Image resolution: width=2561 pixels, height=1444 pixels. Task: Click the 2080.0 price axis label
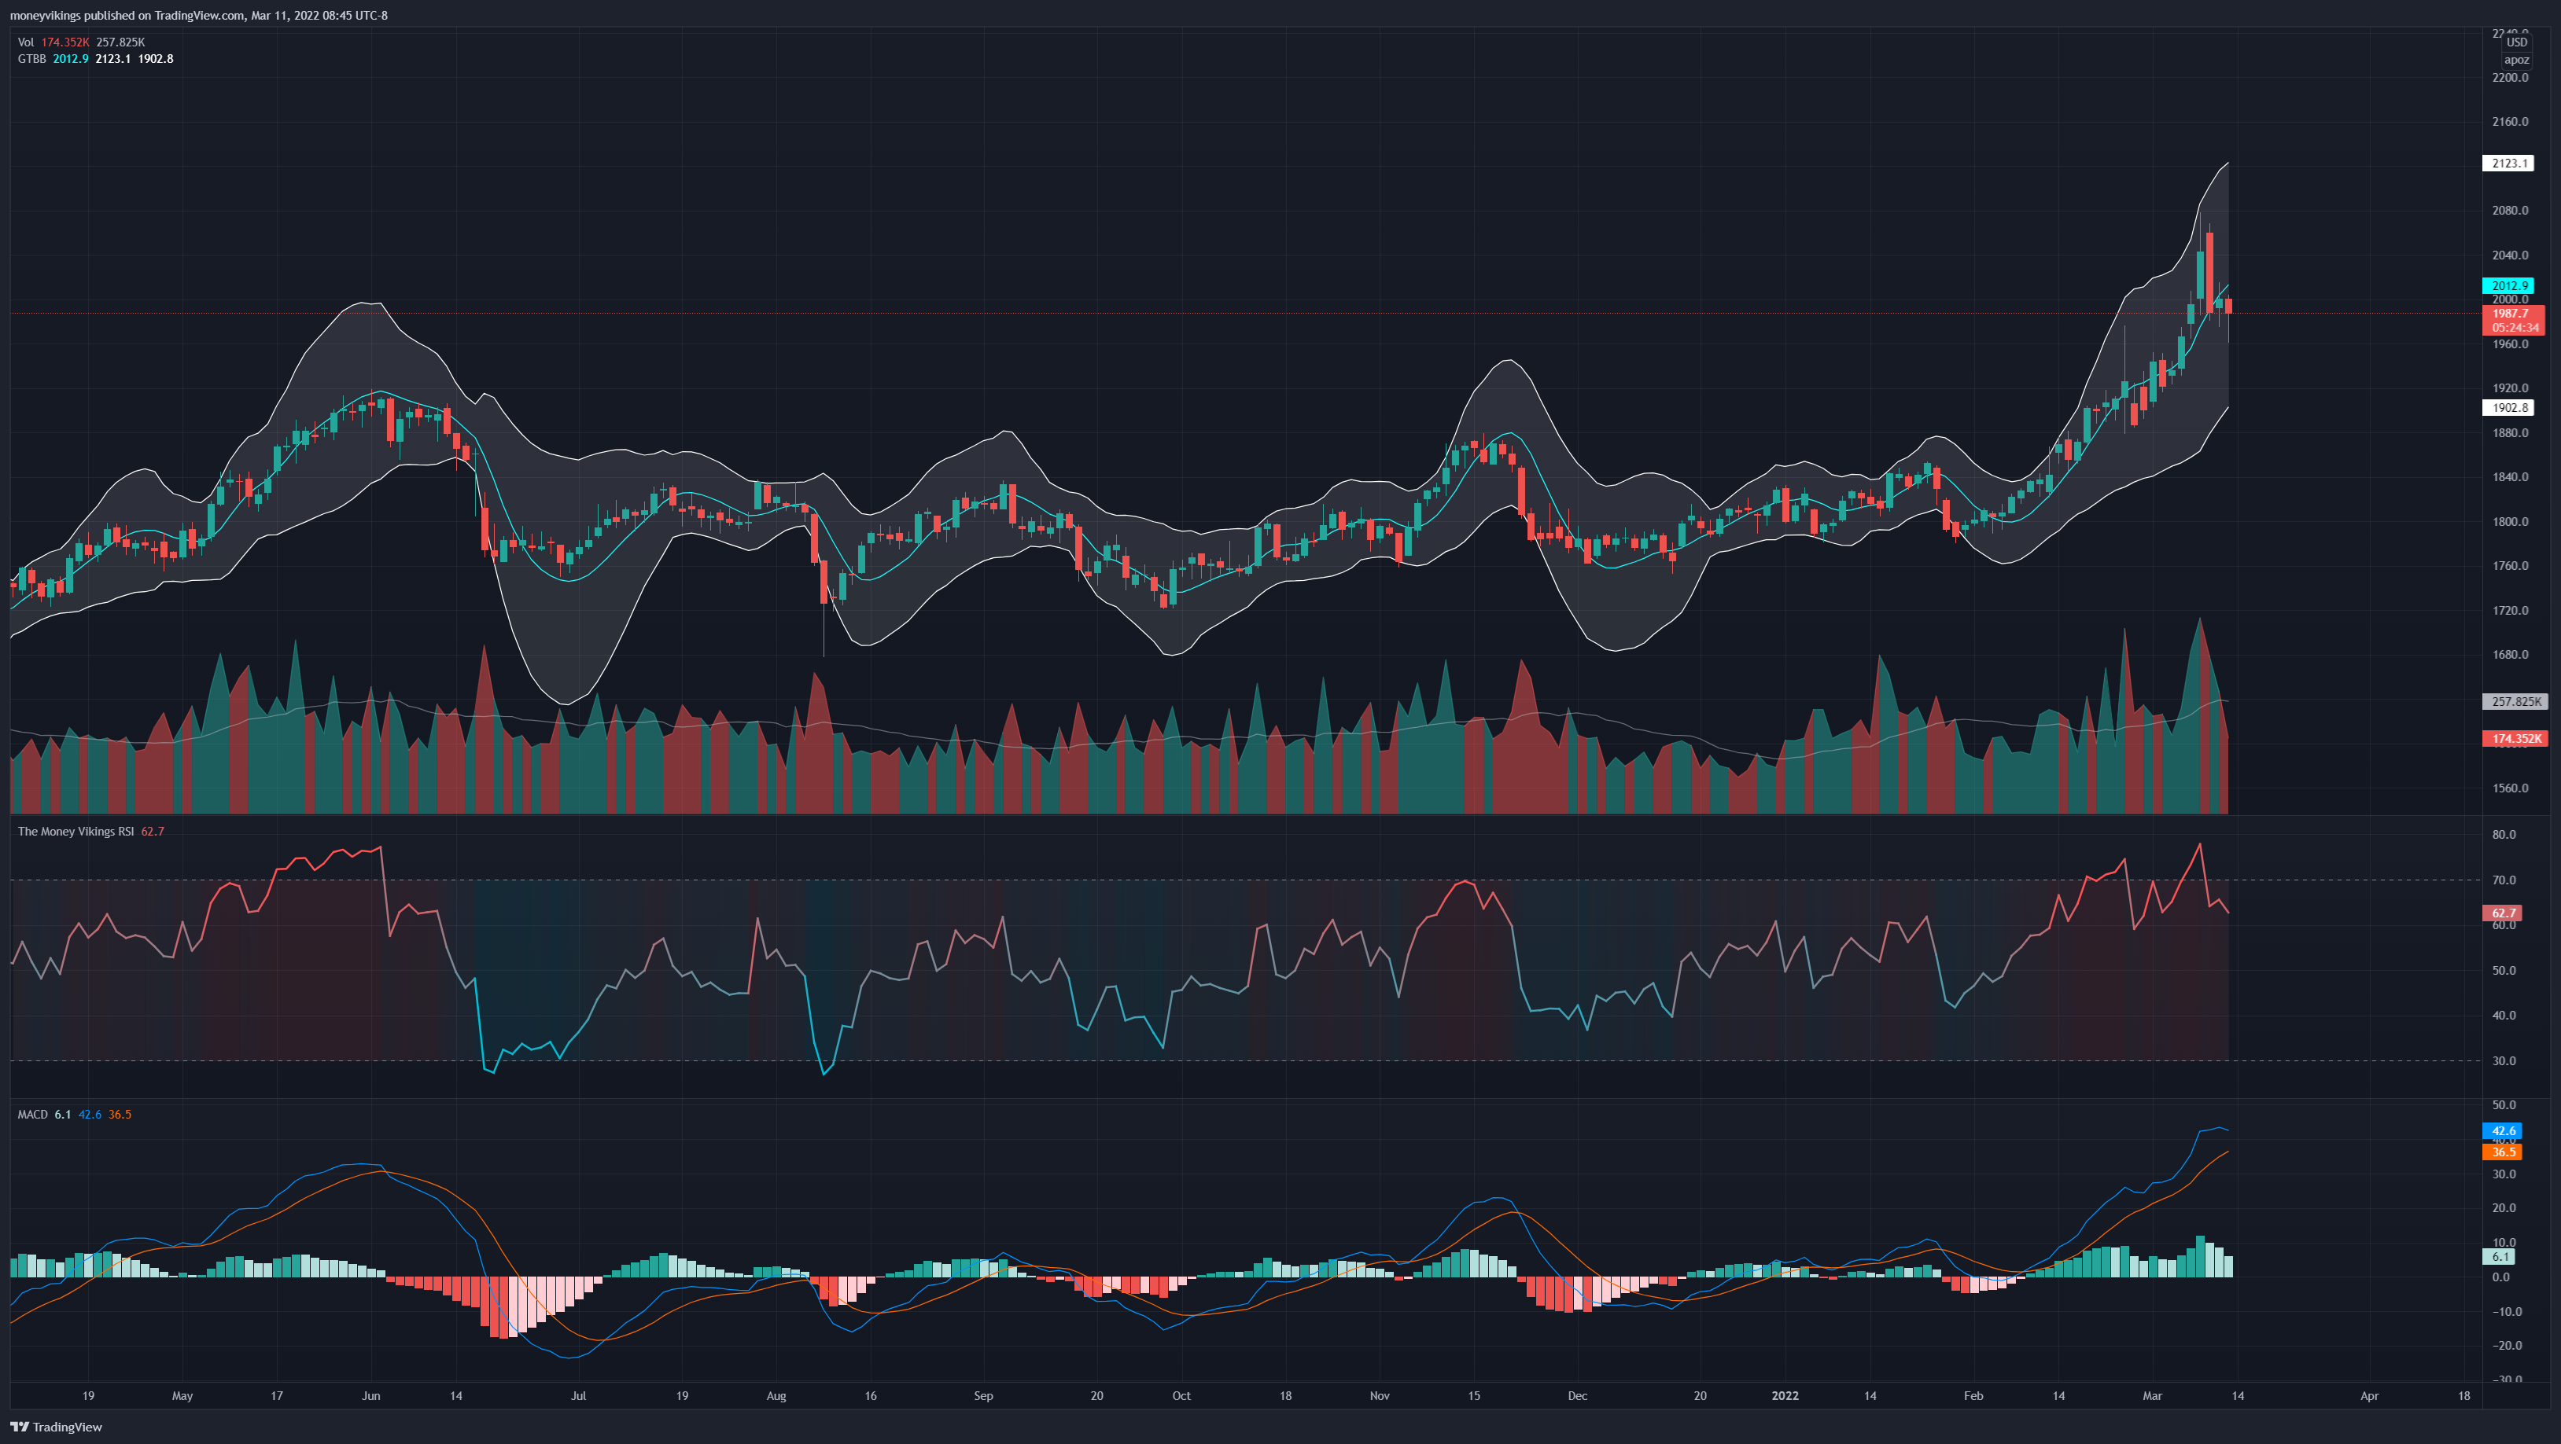(x=2509, y=211)
